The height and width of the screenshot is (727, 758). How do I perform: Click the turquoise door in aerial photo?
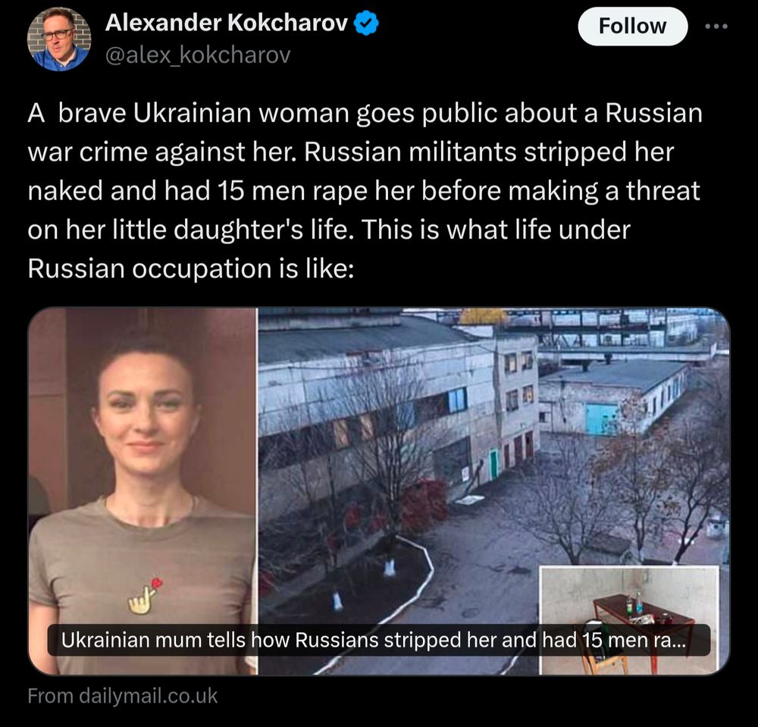(601, 418)
